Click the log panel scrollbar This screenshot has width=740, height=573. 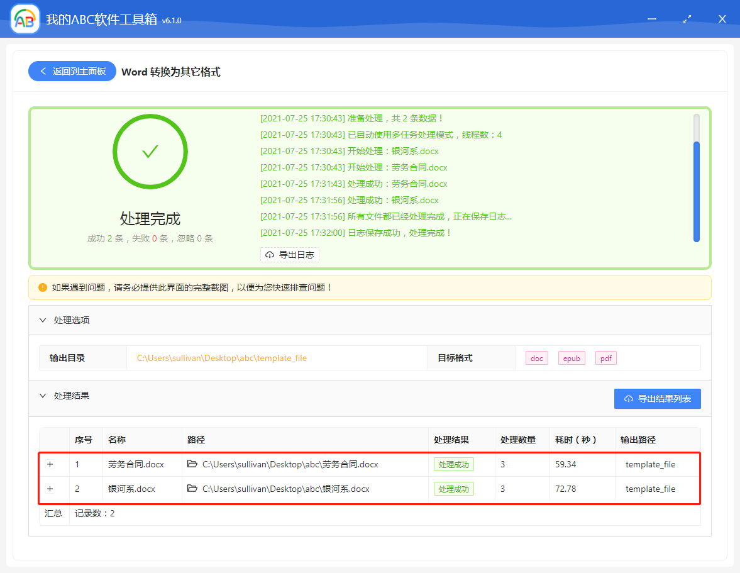(x=697, y=189)
